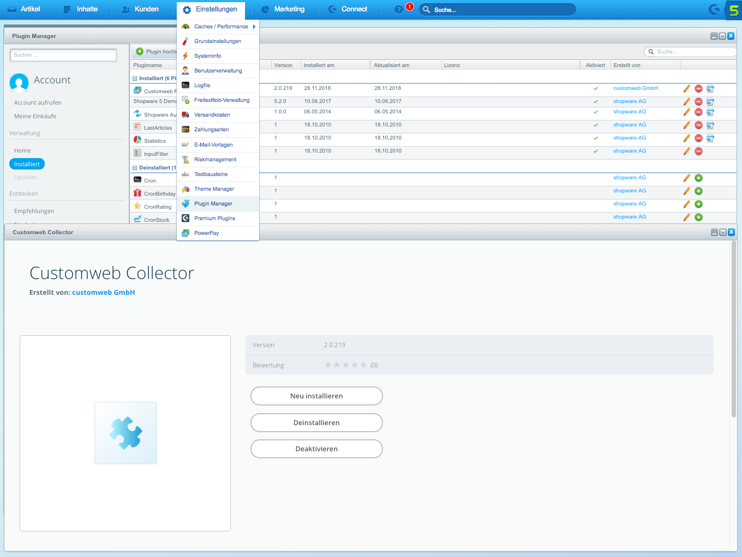This screenshot has height=557, width=742.
Task: Reinstall Customweb plugin using blue reinstall icon
Action: pyautogui.click(x=710, y=88)
